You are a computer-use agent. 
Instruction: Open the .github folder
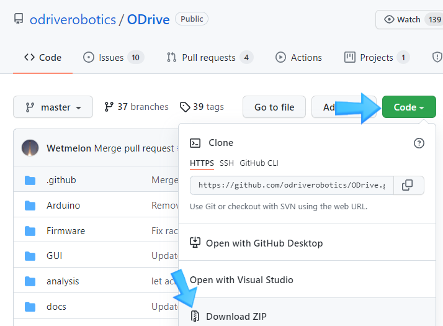[x=61, y=180]
